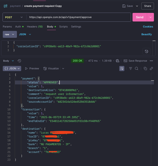The height and width of the screenshot is (166, 158).
Task: Expand the Save options chevron
Action: coord(137,6)
